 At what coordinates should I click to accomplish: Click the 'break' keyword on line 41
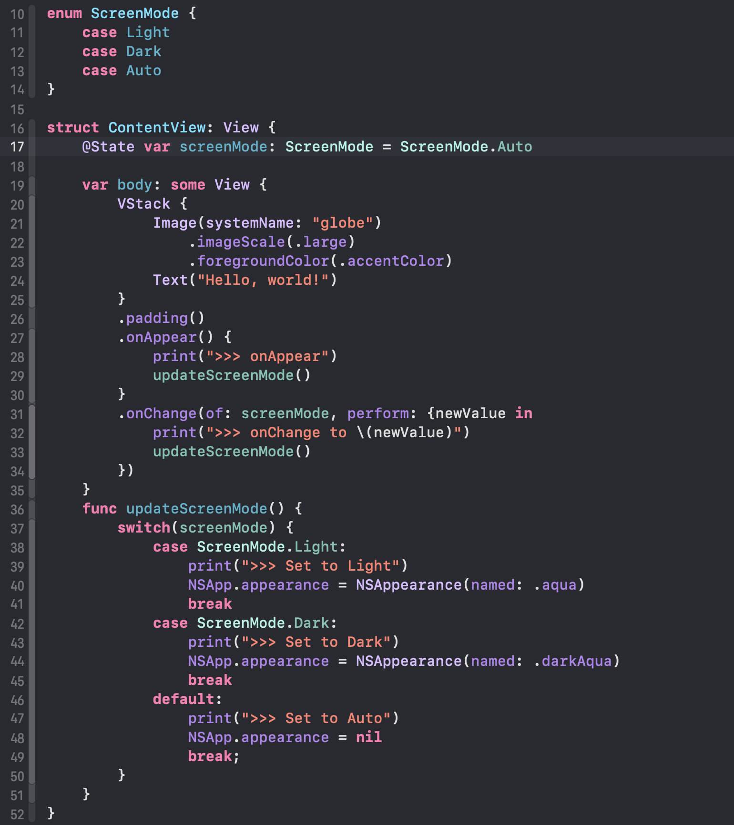click(x=210, y=604)
